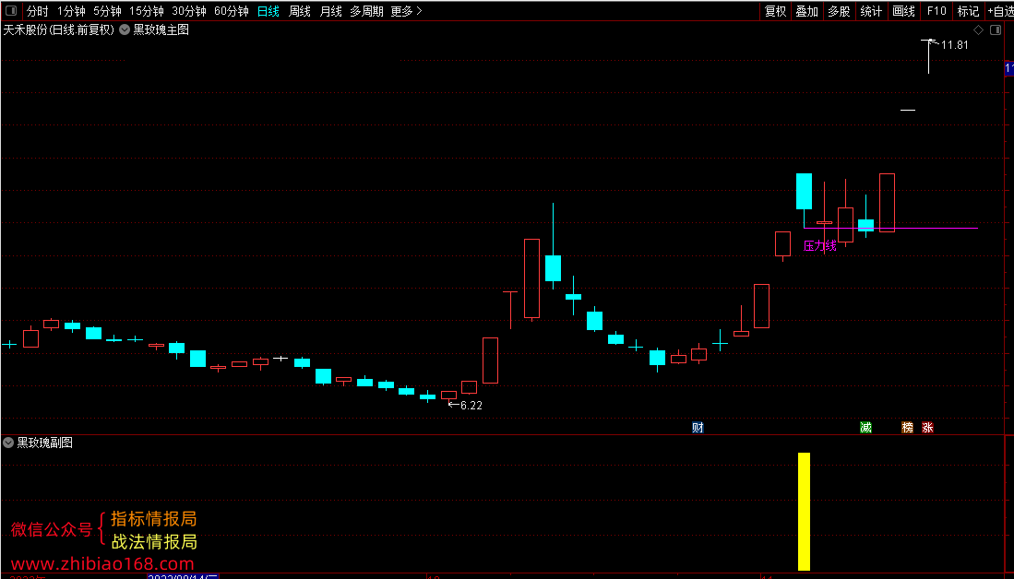Viewport: 1014px width, 579px height.
Task: Switch to the 15分钟 period tab
Action: pos(147,11)
